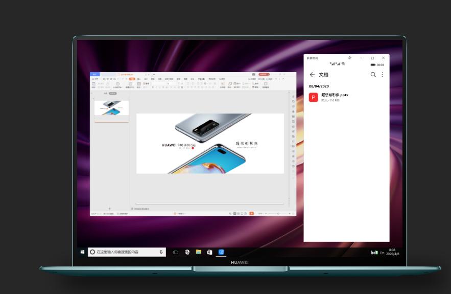Start slideshow with the orange play button
This screenshot has width=451, height=294.
click(x=252, y=213)
